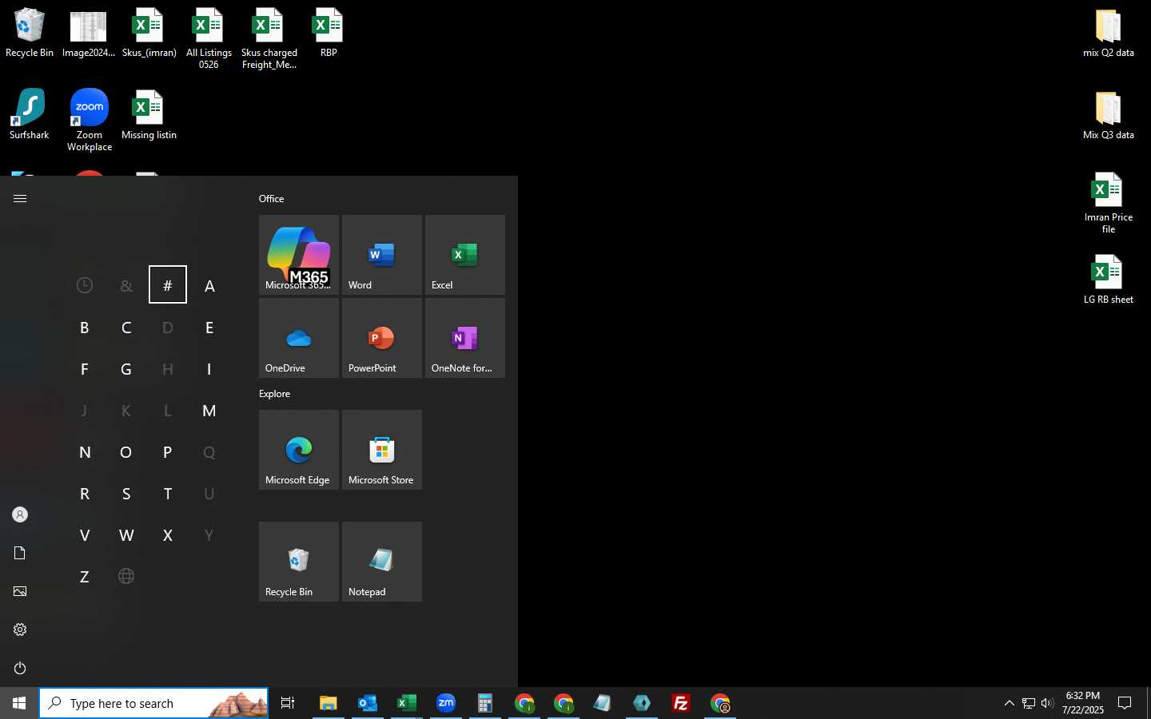Jump to apps starting with C
This screenshot has height=719, width=1151.
[126, 327]
